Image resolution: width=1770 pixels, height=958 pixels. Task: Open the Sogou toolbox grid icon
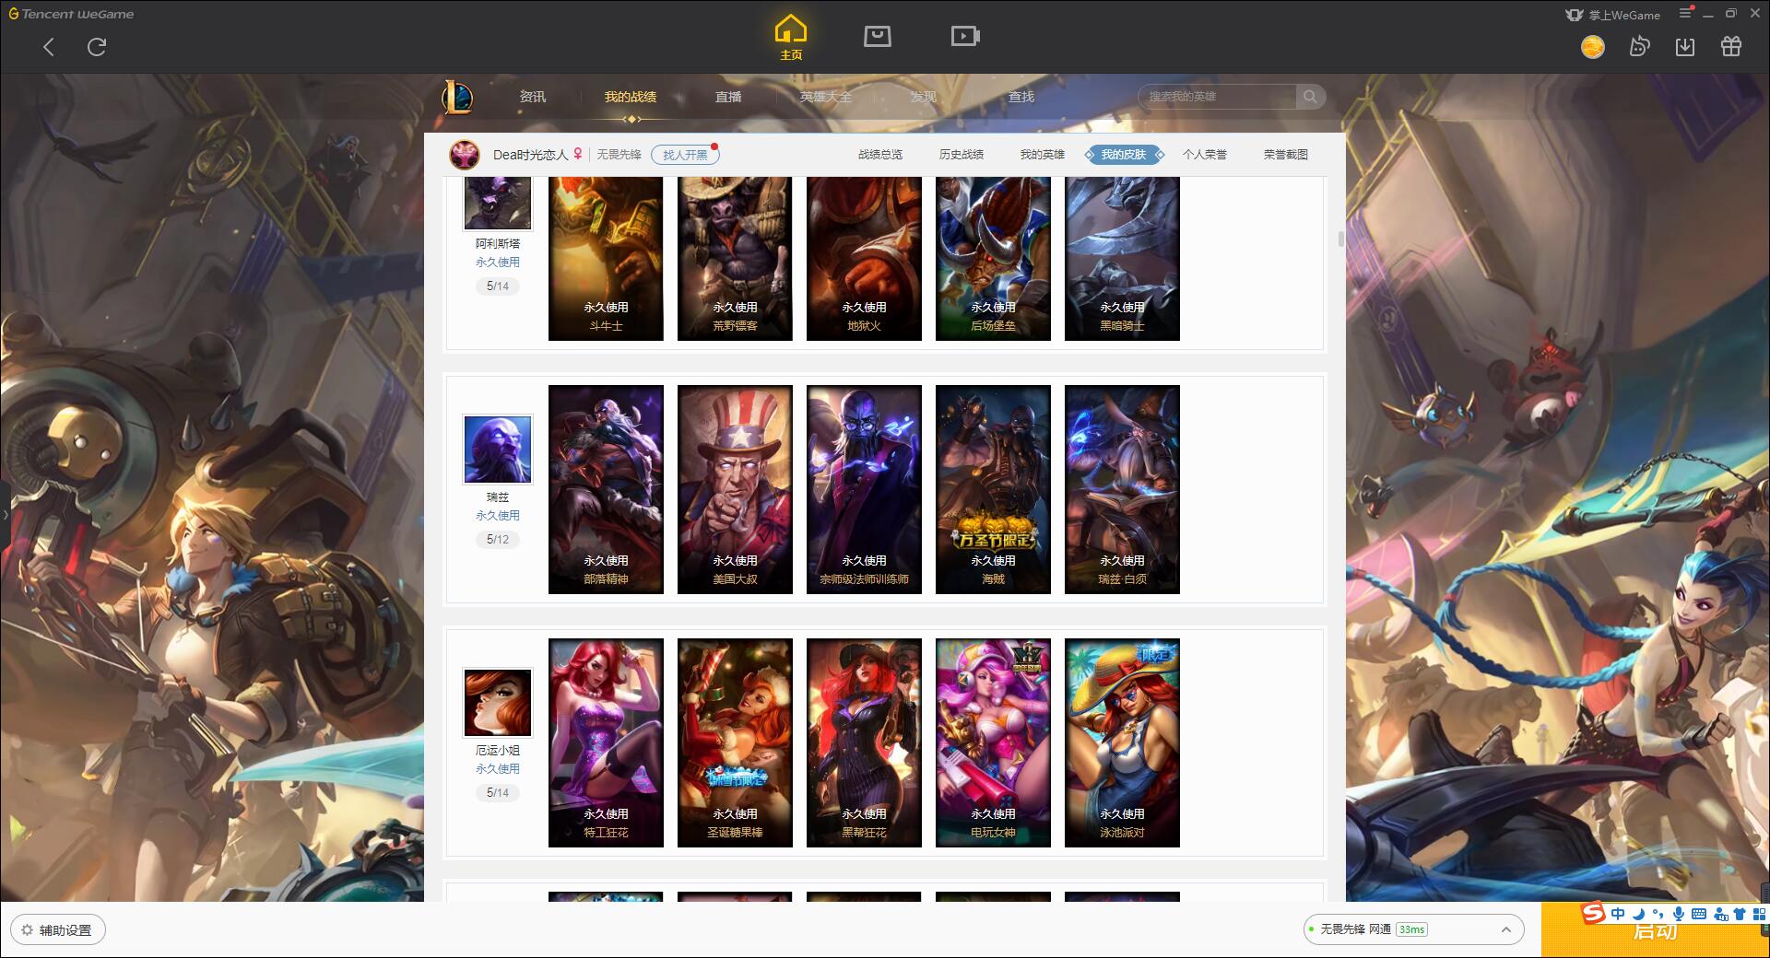coord(1758,914)
